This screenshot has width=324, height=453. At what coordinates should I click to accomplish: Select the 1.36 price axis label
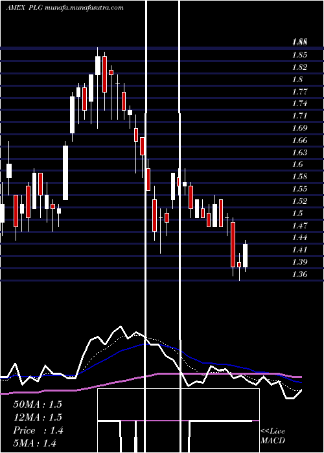[299, 274]
